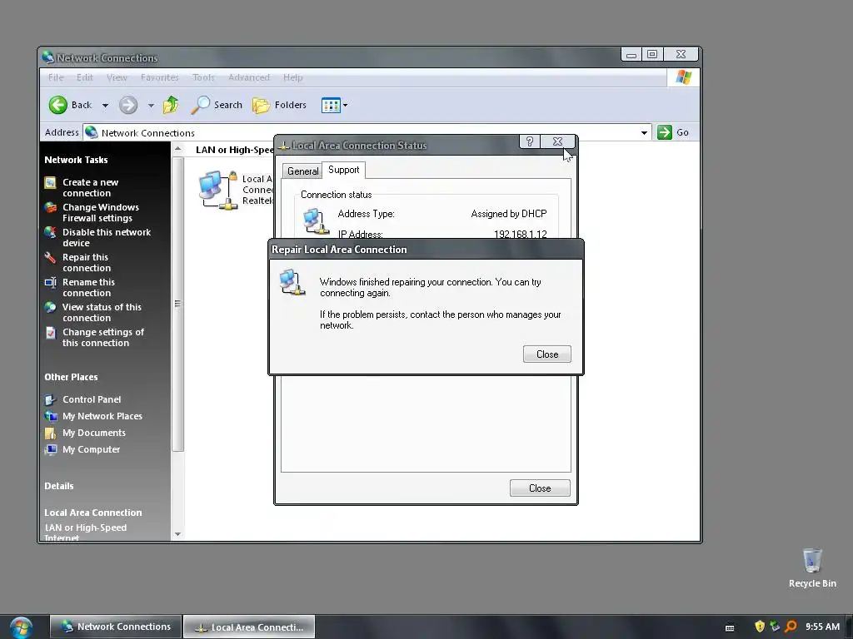The height and width of the screenshot is (639, 853).
Task: Expand the Address bar dropdown
Action: [x=644, y=132]
